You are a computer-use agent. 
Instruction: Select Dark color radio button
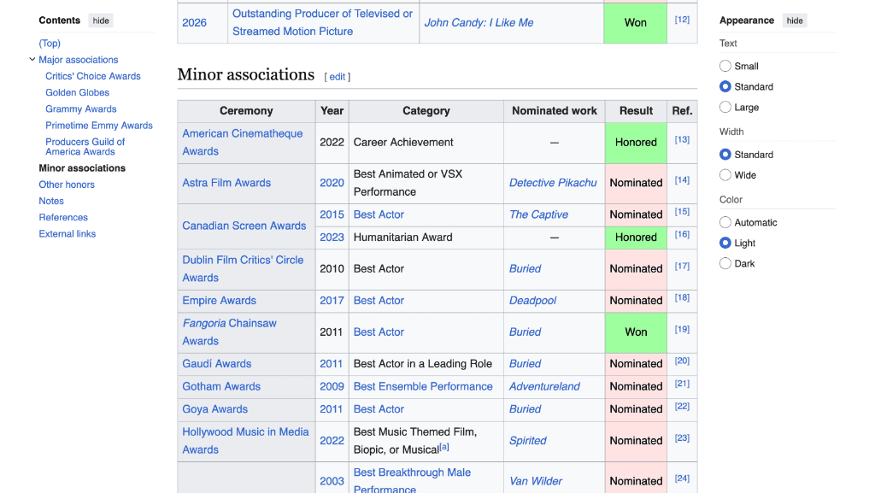click(725, 263)
